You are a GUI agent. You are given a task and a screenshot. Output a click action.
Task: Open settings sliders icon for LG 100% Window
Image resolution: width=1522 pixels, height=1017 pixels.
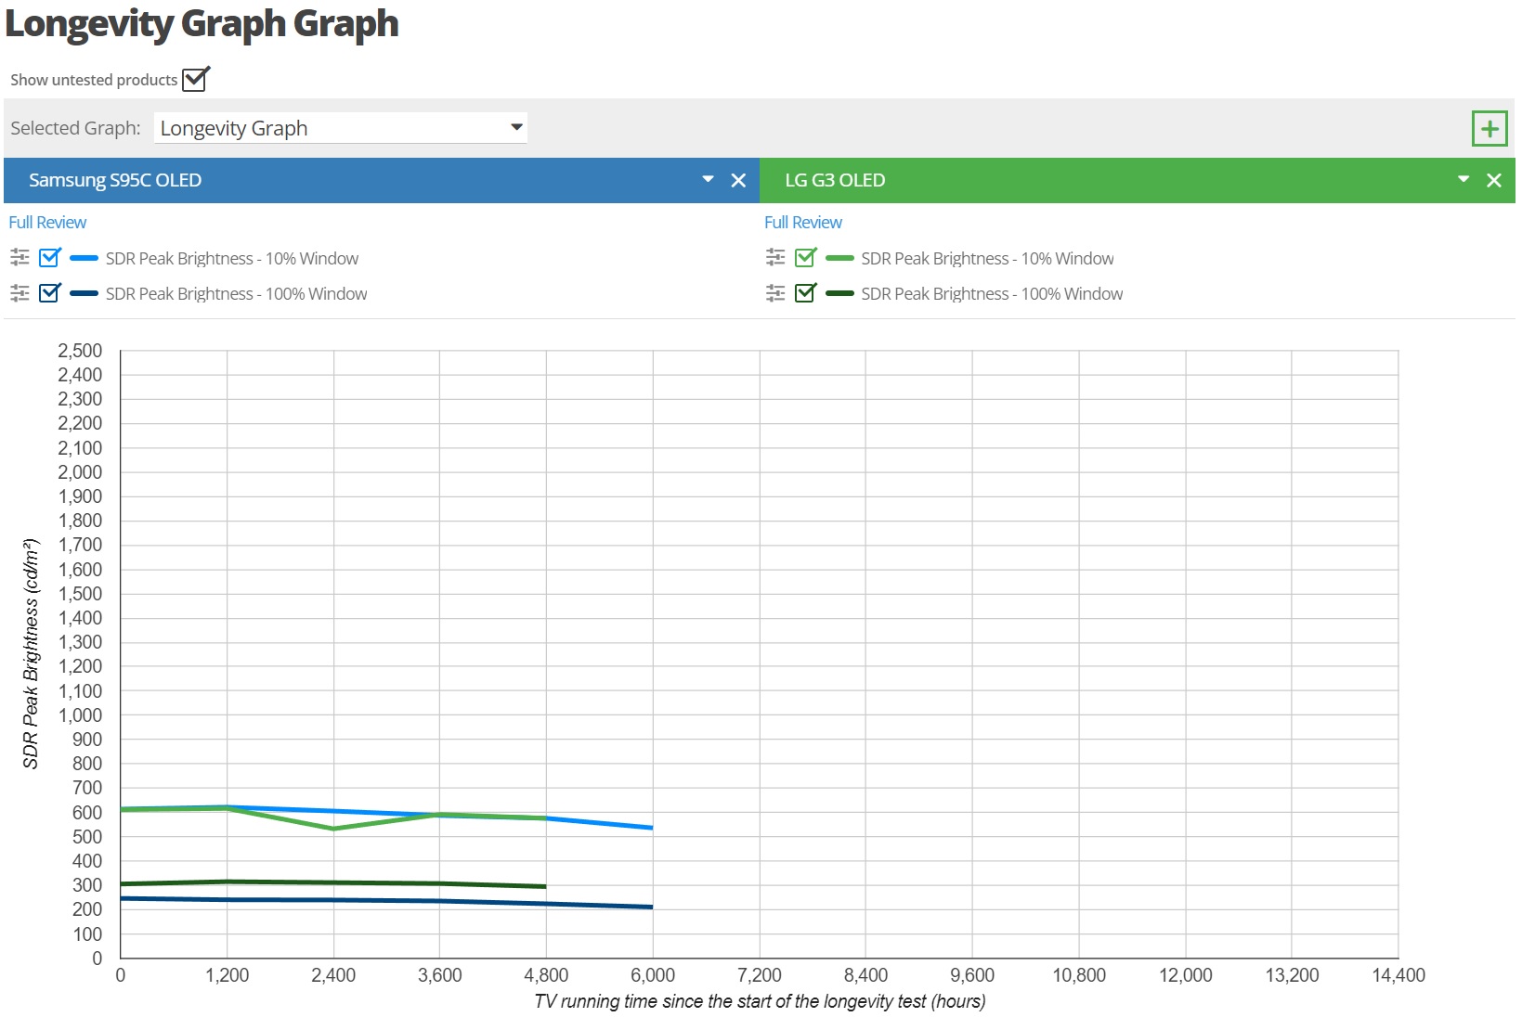pos(775,293)
